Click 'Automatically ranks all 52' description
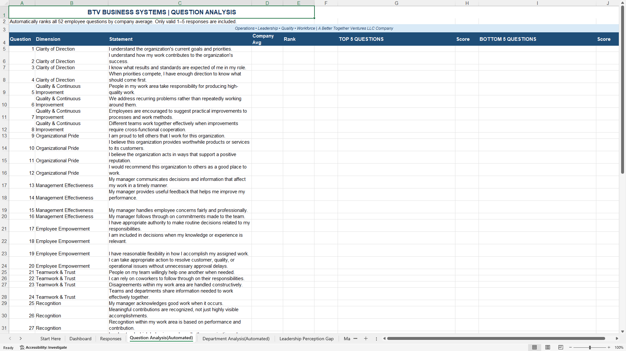 [x=123, y=22]
